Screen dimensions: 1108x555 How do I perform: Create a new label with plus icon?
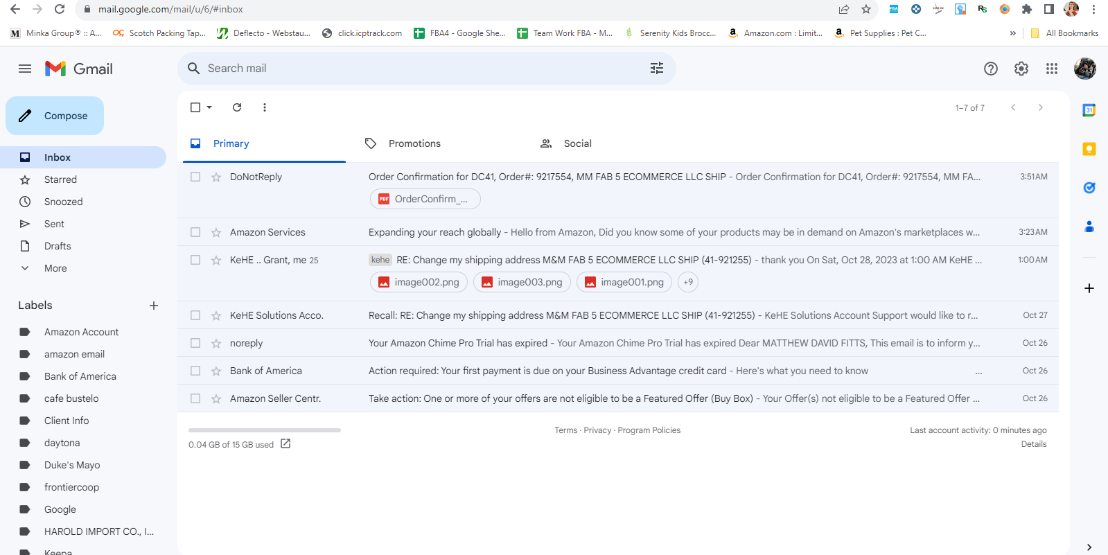[x=154, y=306]
